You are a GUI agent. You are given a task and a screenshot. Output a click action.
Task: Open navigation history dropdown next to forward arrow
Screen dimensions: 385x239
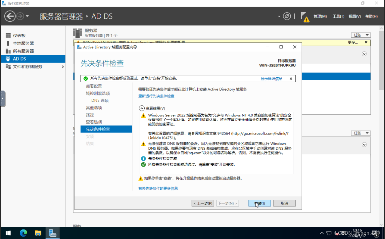pos(27,17)
